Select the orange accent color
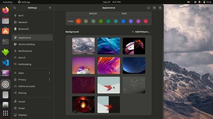The height and width of the screenshot is (119, 213). click(79, 21)
